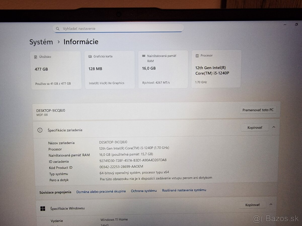
Task: Click Kopírovať for device specifications
Action: [255, 127]
